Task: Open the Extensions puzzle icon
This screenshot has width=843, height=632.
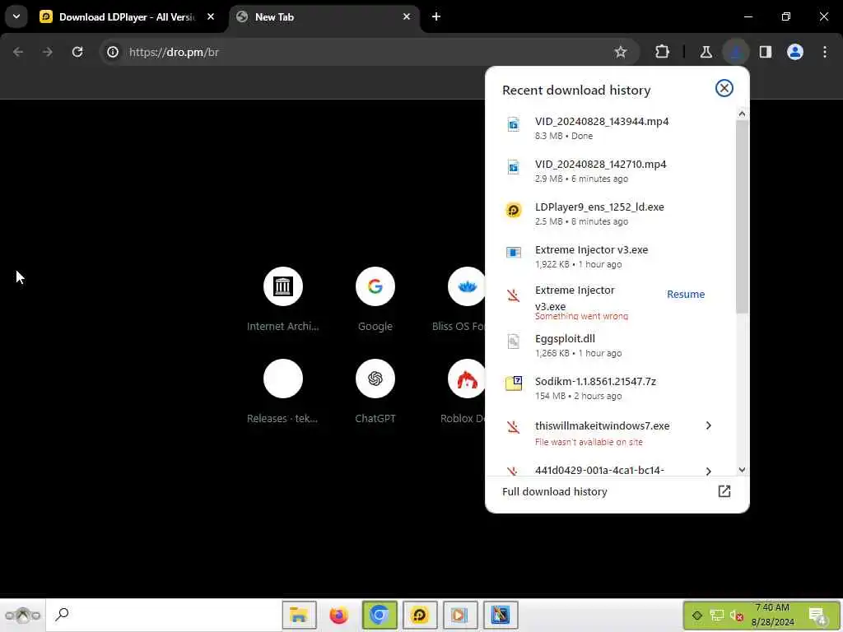Action: [663, 52]
